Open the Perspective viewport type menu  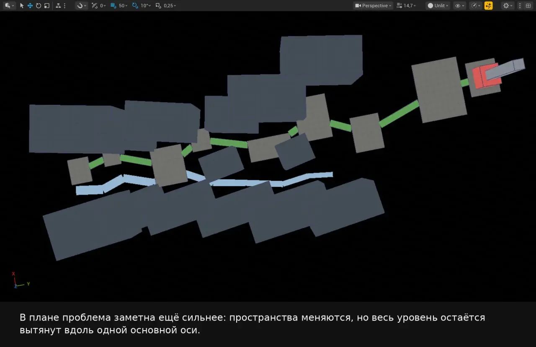pyautogui.click(x=373, y=5)
